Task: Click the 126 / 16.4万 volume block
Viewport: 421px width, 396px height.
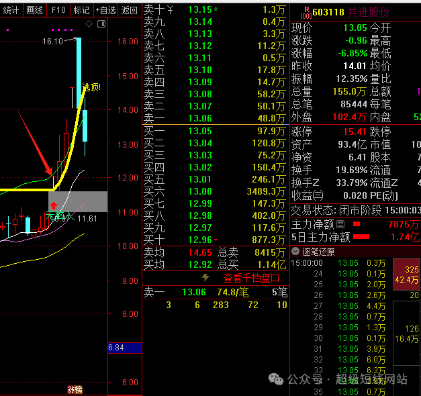Action: 406,333
